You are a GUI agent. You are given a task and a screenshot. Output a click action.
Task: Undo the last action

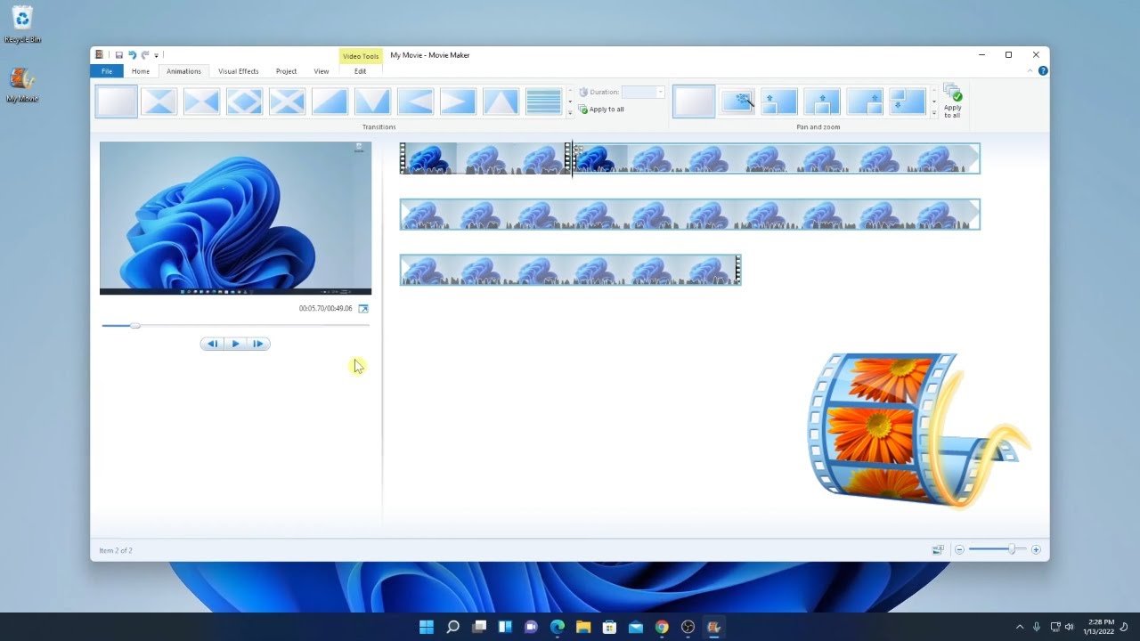[132, 55]
